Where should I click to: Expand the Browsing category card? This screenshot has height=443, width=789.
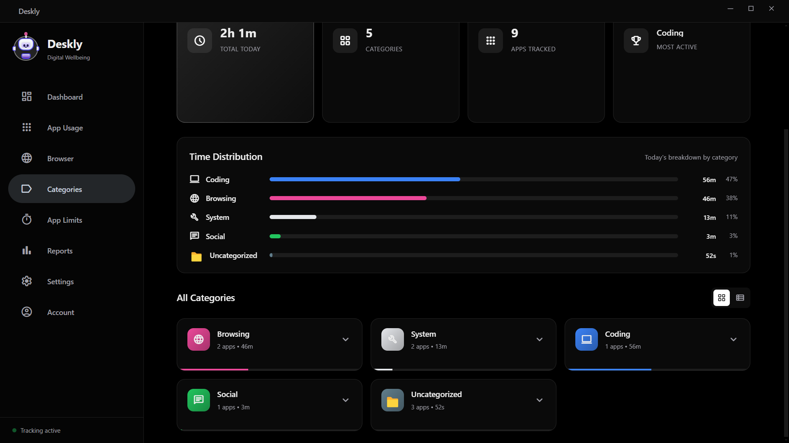tap(346, 340)
